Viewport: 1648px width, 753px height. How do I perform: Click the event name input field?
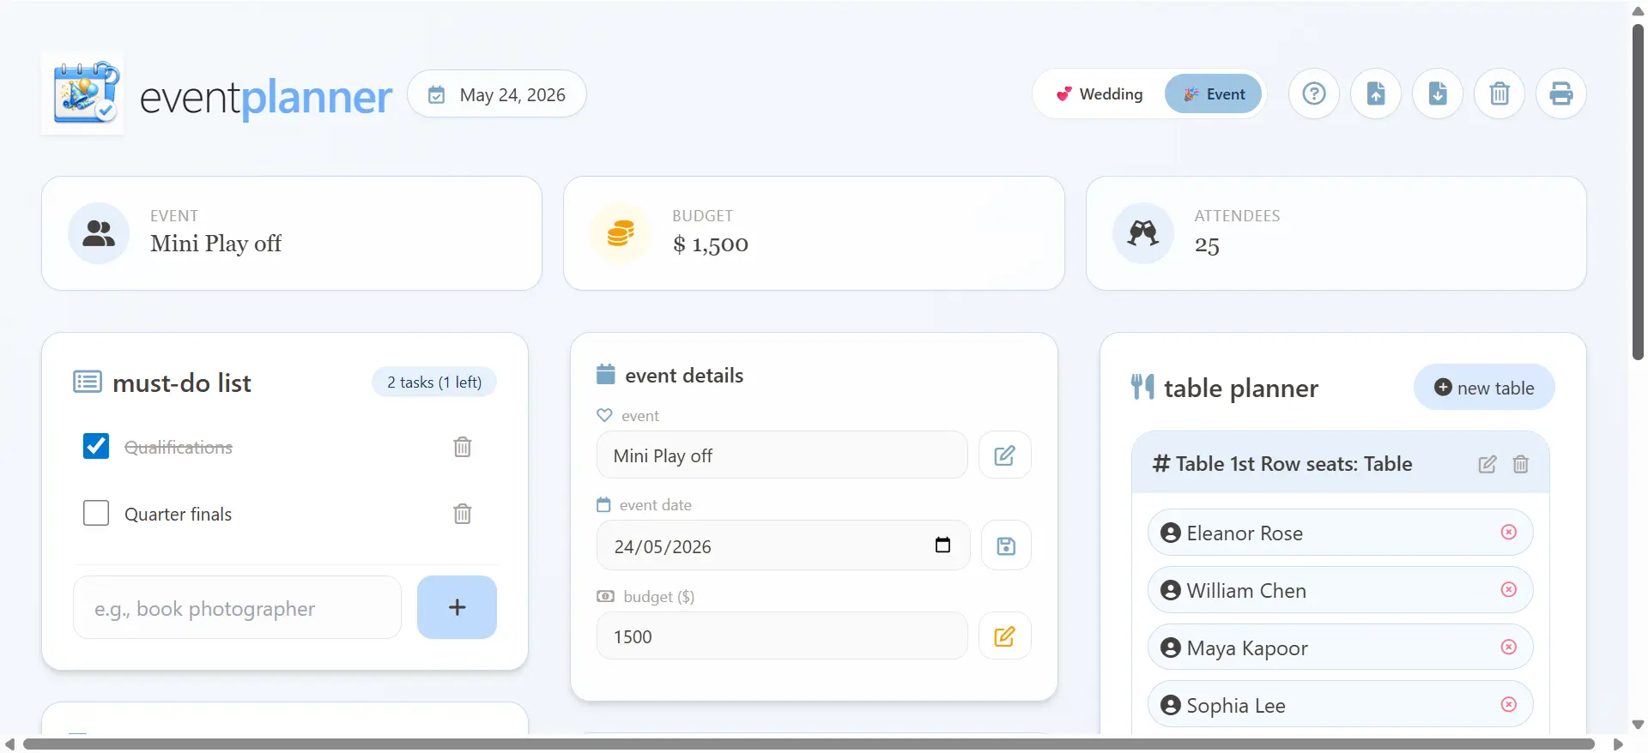pos(782,455)
